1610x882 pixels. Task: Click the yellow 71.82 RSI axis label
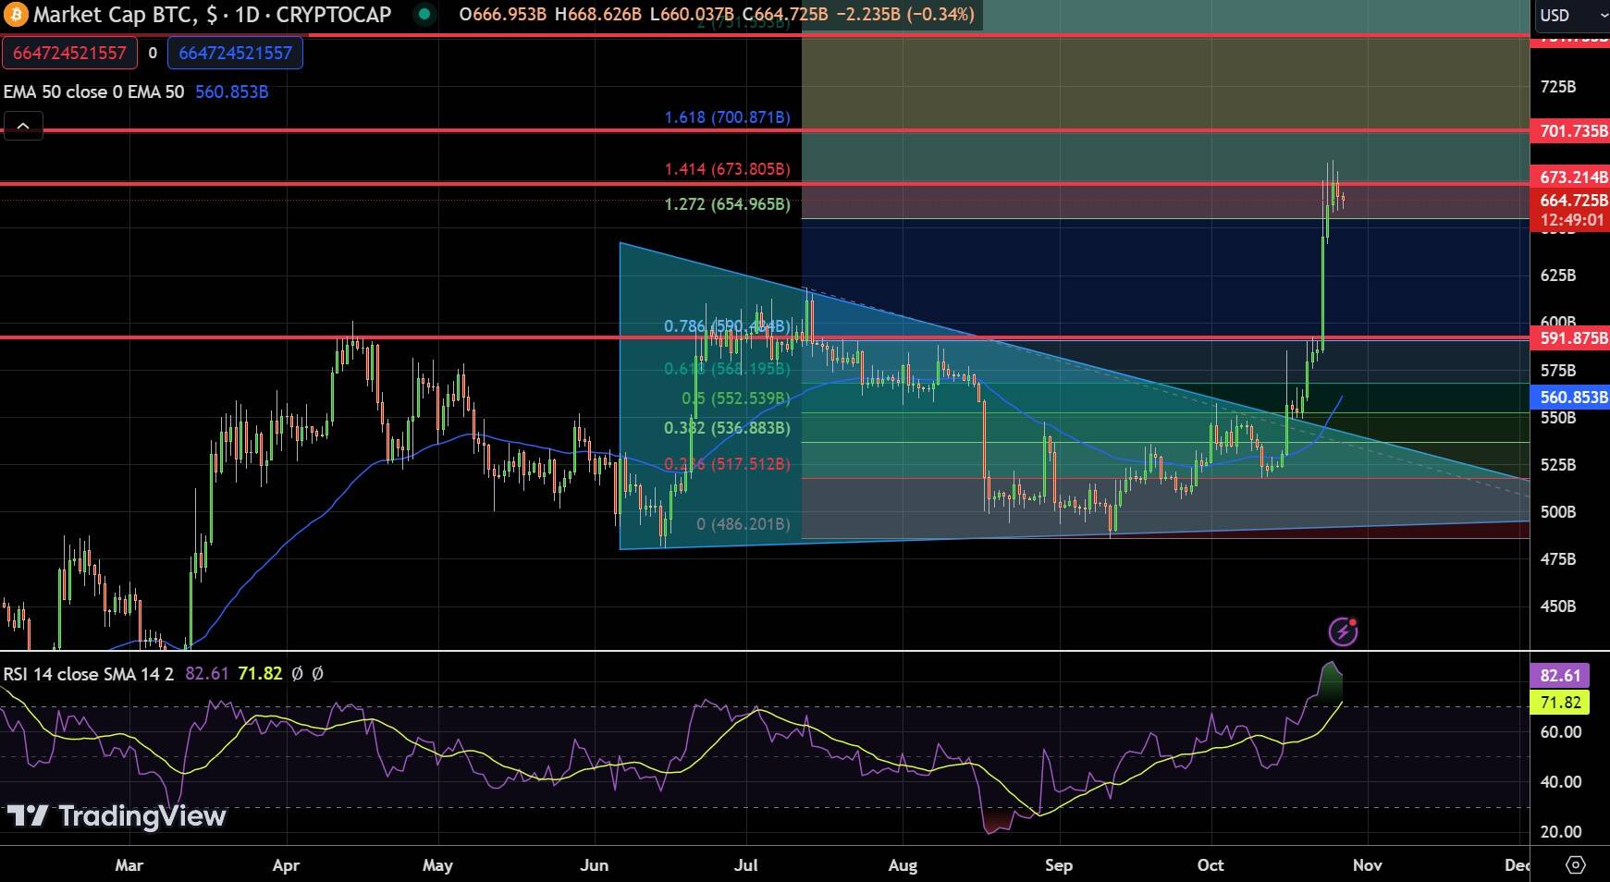click(x=1560, y=703)
